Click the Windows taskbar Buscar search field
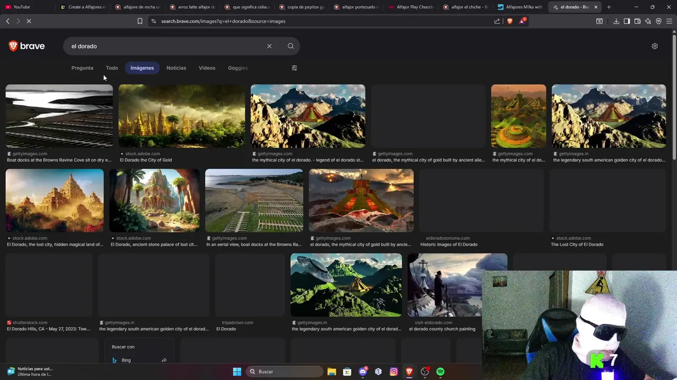Image resolution: width=677 pixels, height=380 pixels. pos(285,372)
